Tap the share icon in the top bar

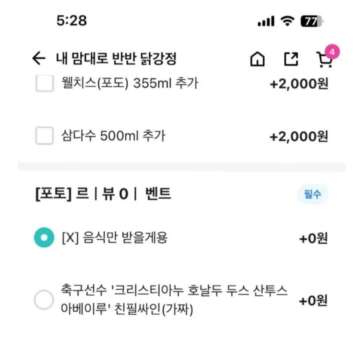pos(291,60)
